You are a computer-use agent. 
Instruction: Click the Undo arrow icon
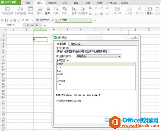(x=23, y=20)
